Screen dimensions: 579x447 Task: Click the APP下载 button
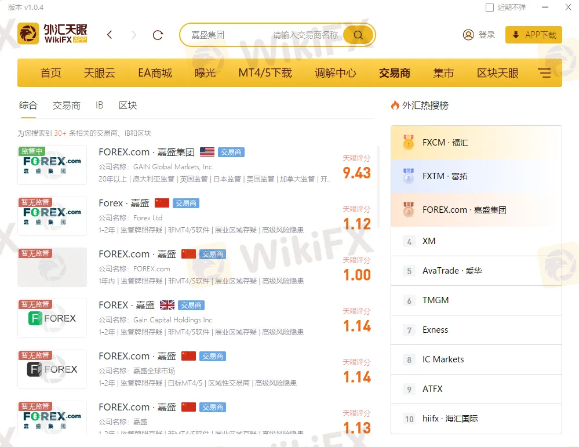tap(533, 35)
